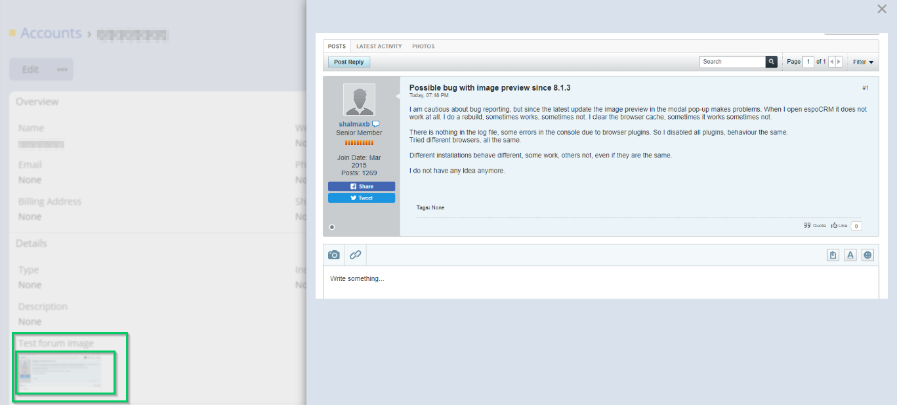Go to next page arrow
This screenshot has height=405, width=897.
coord(839,62)
